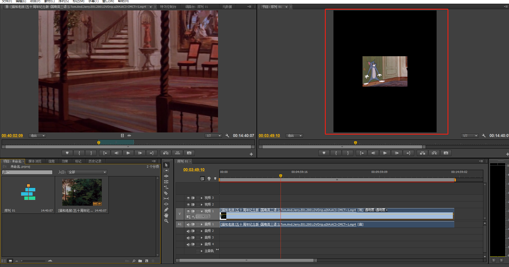Click Extract button in program monitor

tap(434, 153)
